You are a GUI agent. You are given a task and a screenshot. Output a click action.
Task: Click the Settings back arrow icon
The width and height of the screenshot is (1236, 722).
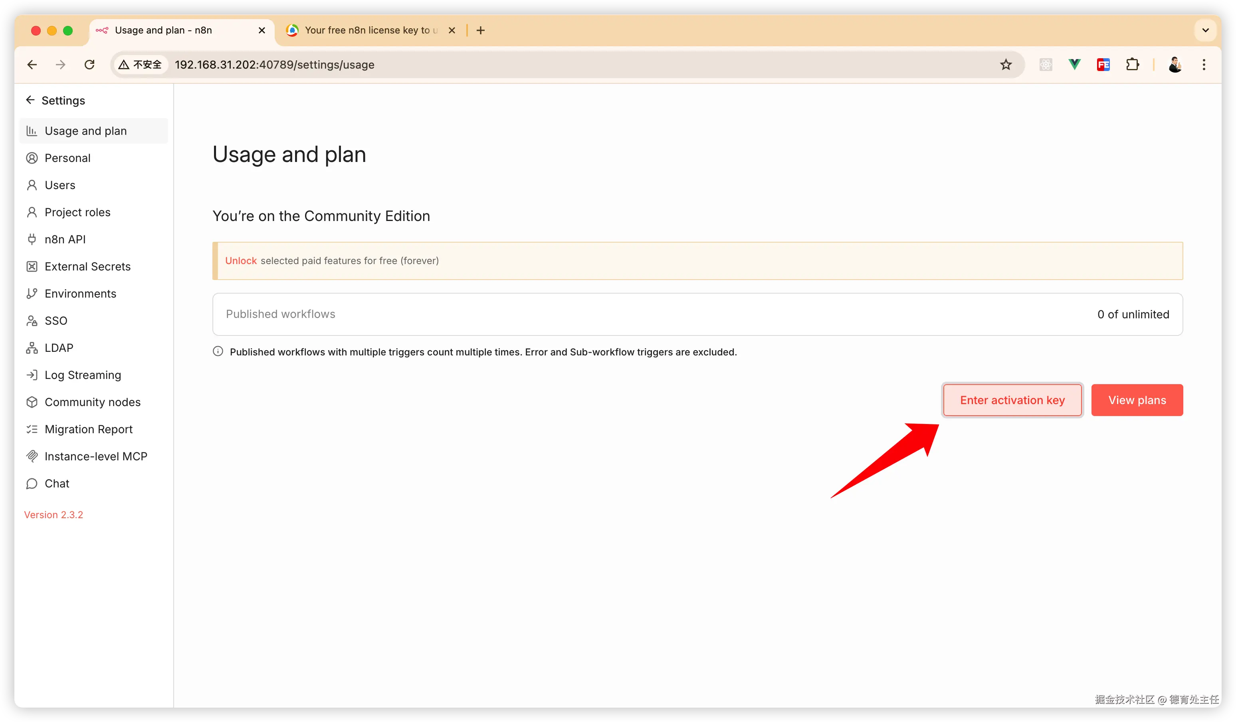pyautogui.click(x=30, y=100)
